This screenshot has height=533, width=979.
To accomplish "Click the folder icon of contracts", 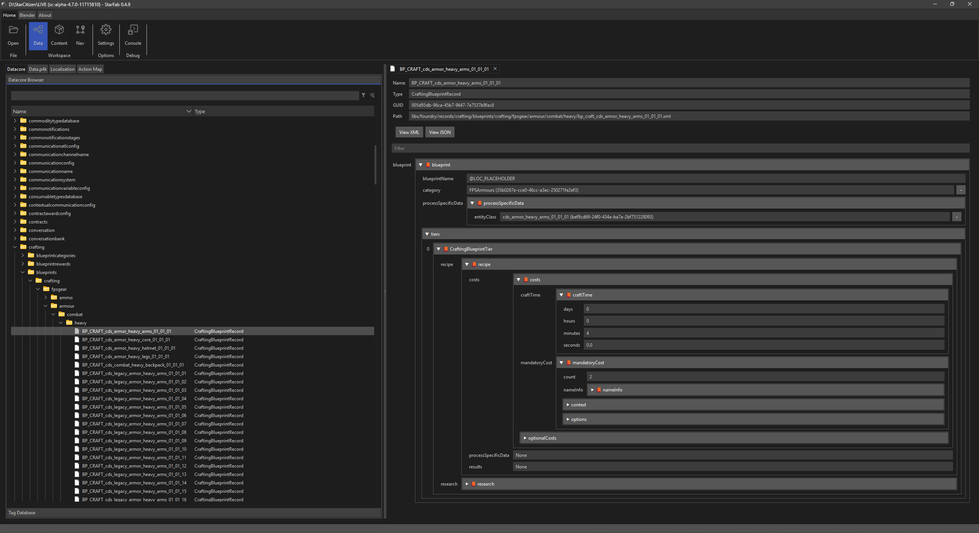I will tap(23, 222).
